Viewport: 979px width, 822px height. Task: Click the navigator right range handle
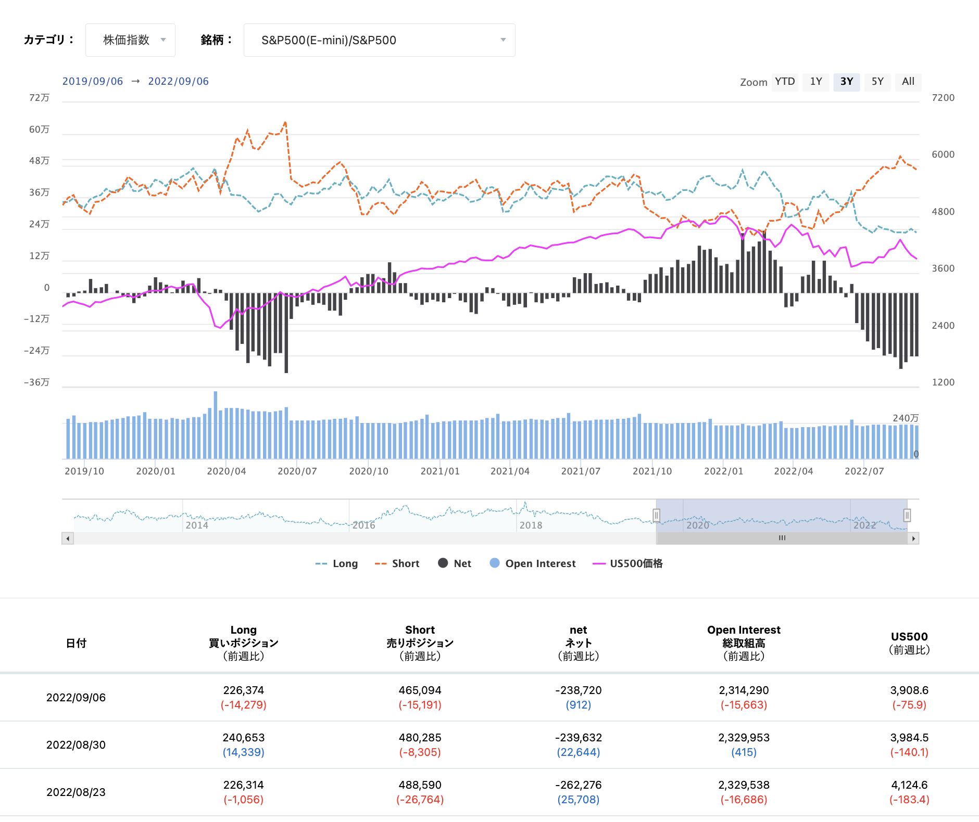click(907, 516)
